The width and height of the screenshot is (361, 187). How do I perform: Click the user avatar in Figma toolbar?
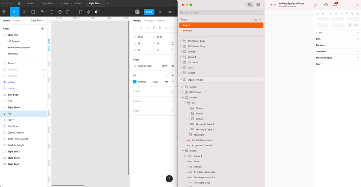[137, 12]
